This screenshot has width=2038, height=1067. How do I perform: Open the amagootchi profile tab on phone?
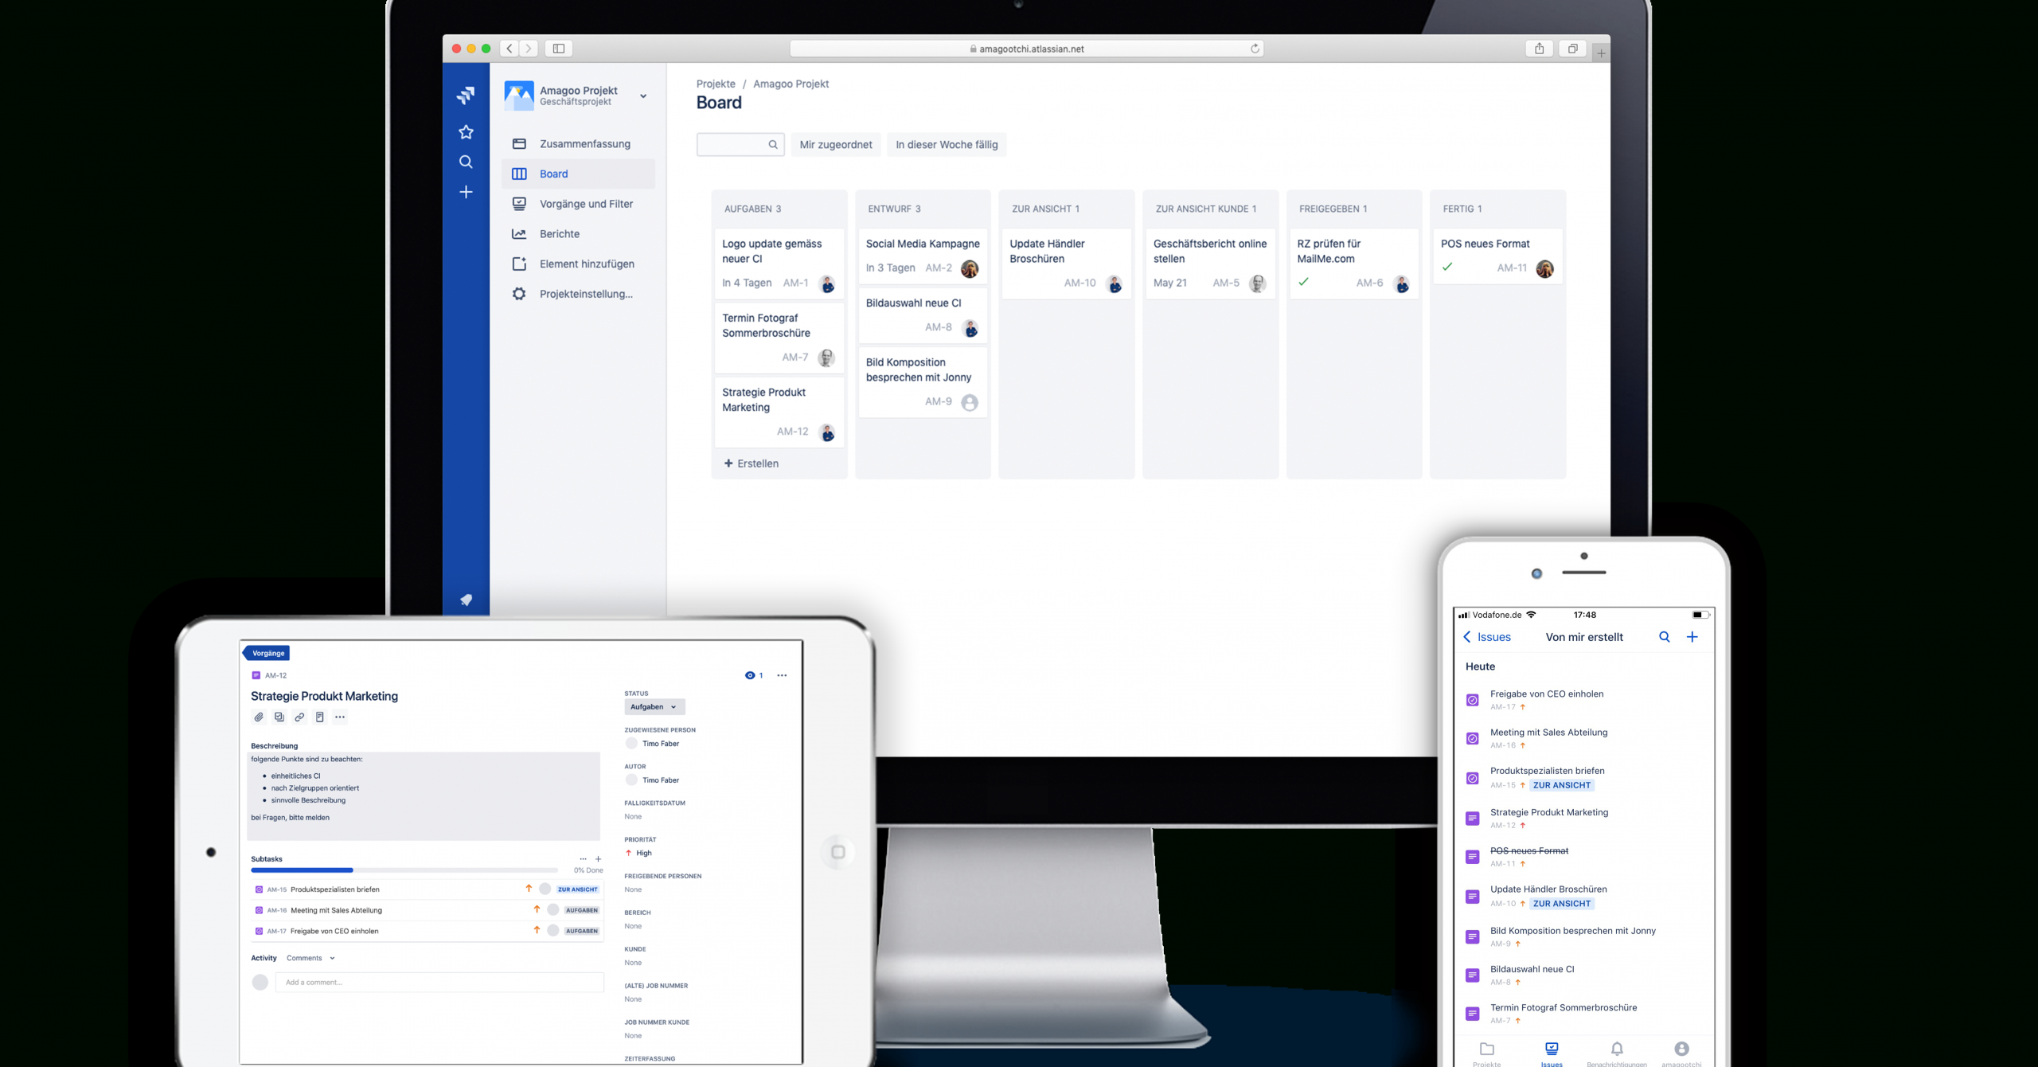pyautogui.click(x=1681, y=1054)
